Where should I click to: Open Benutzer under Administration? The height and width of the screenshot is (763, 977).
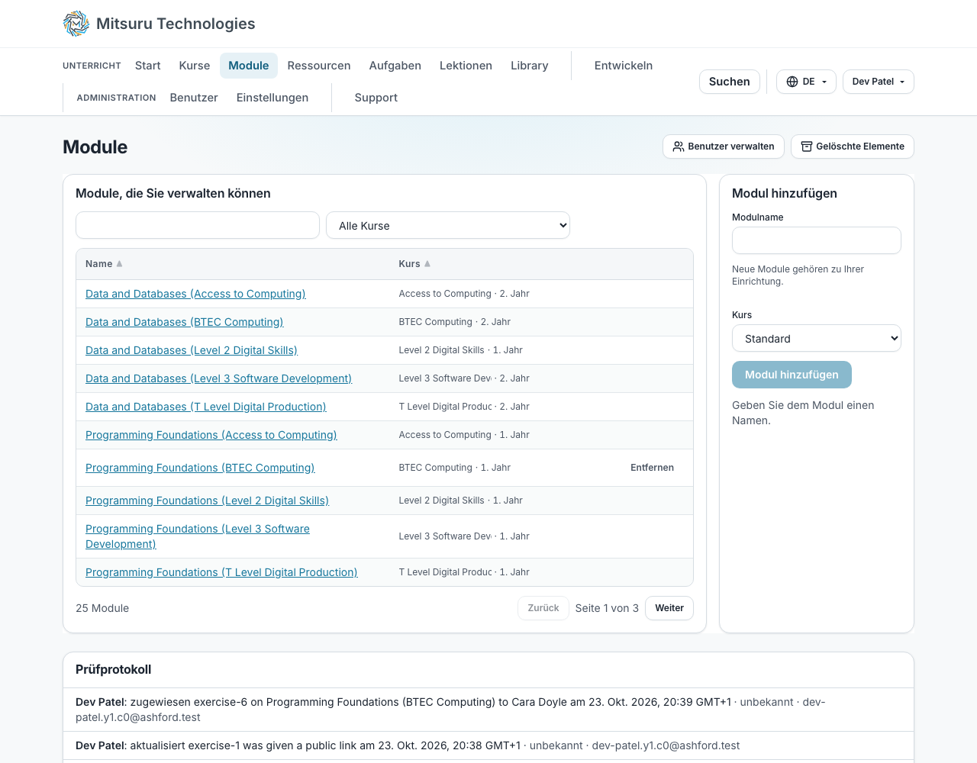194,98
